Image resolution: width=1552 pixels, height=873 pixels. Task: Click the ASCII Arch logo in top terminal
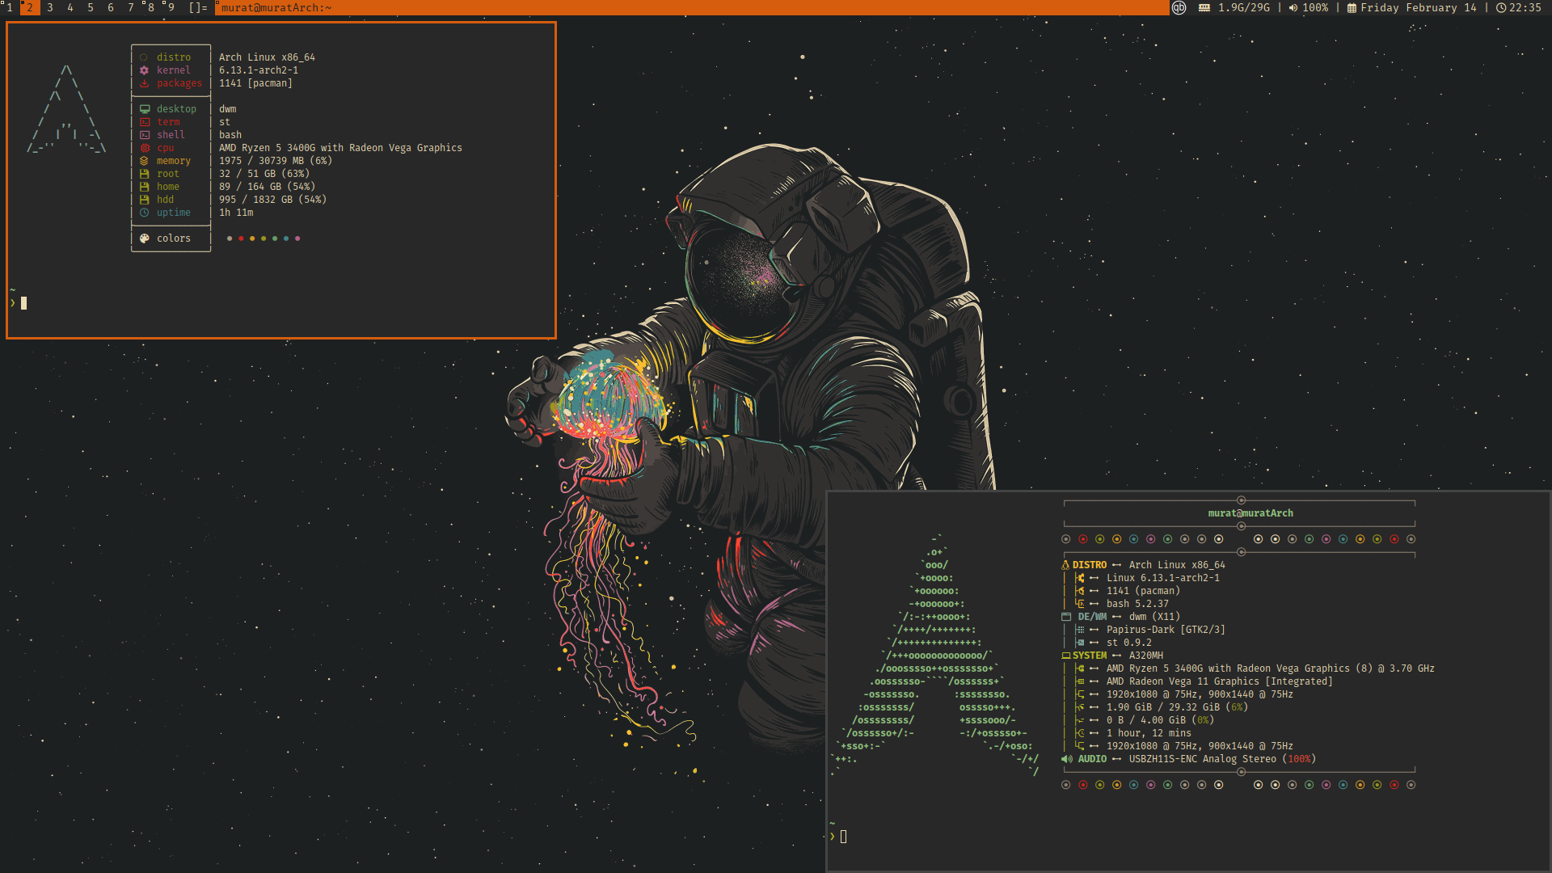pos(67,109)
